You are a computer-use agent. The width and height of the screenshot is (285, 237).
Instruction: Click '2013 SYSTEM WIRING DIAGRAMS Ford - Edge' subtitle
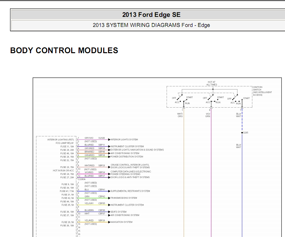pos(151,25)
